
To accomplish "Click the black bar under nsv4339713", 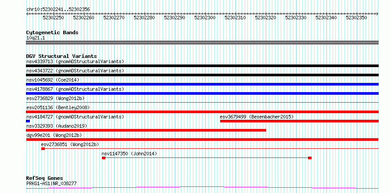I will pyautogui.click(x=202, y=66).
